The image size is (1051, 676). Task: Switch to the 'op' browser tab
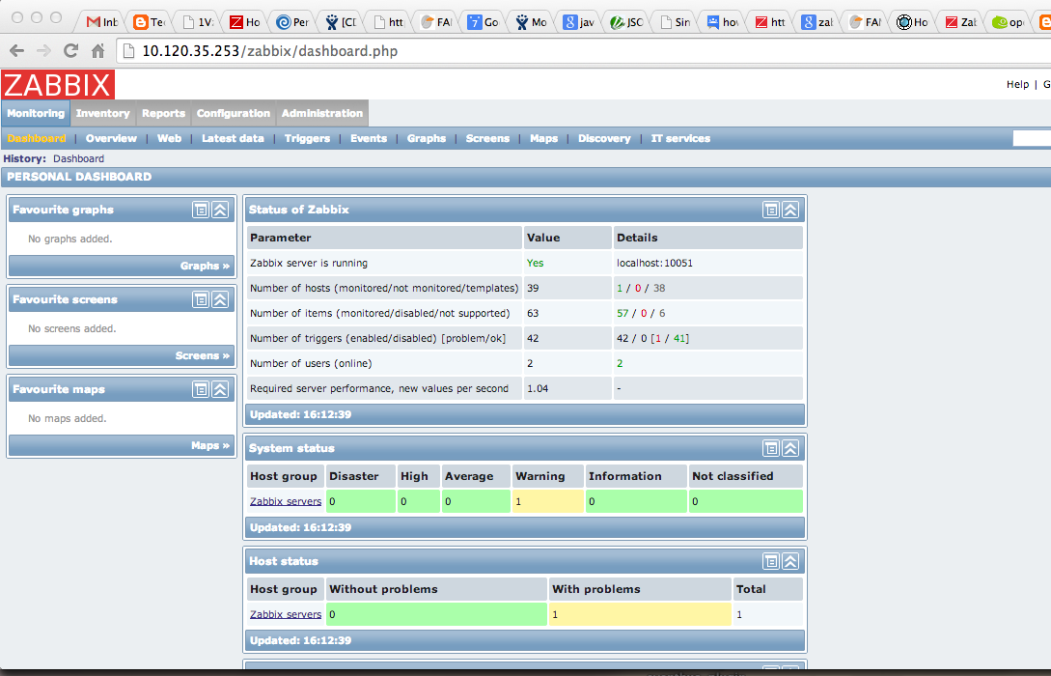point(1009,22)
